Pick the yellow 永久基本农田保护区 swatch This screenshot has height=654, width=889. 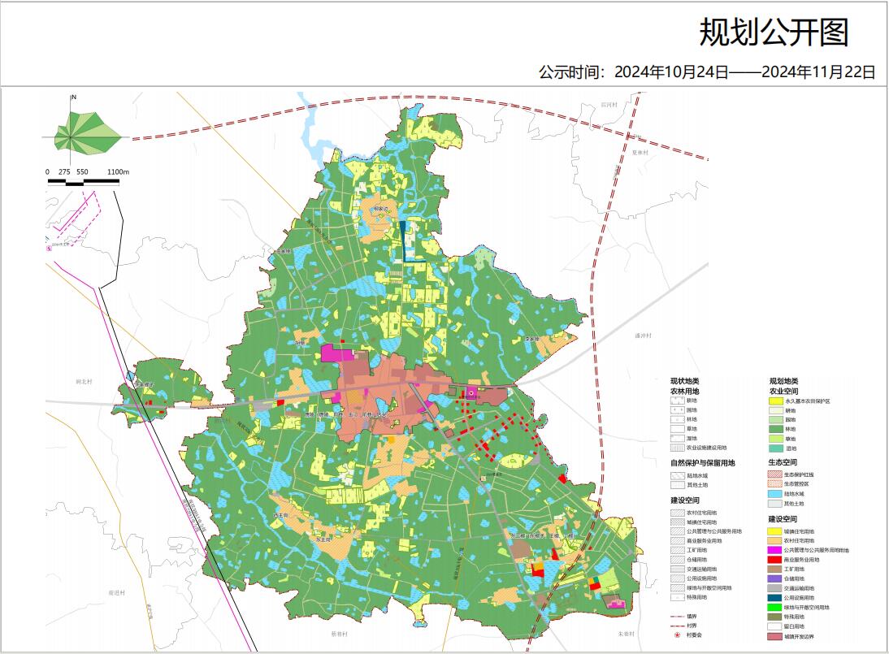coord(775,401)
